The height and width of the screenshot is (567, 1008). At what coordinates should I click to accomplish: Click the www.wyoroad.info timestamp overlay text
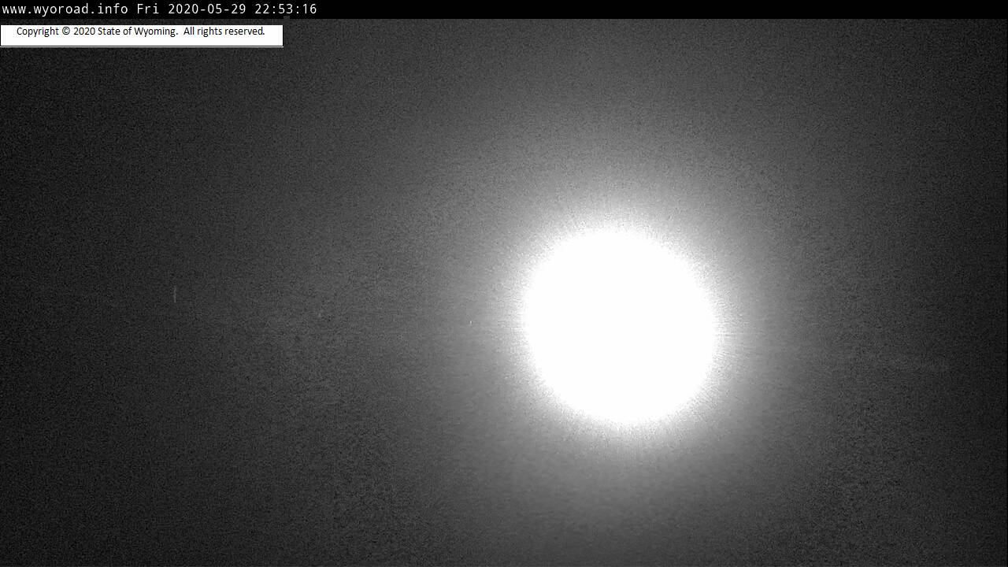[x=160, y=9]
